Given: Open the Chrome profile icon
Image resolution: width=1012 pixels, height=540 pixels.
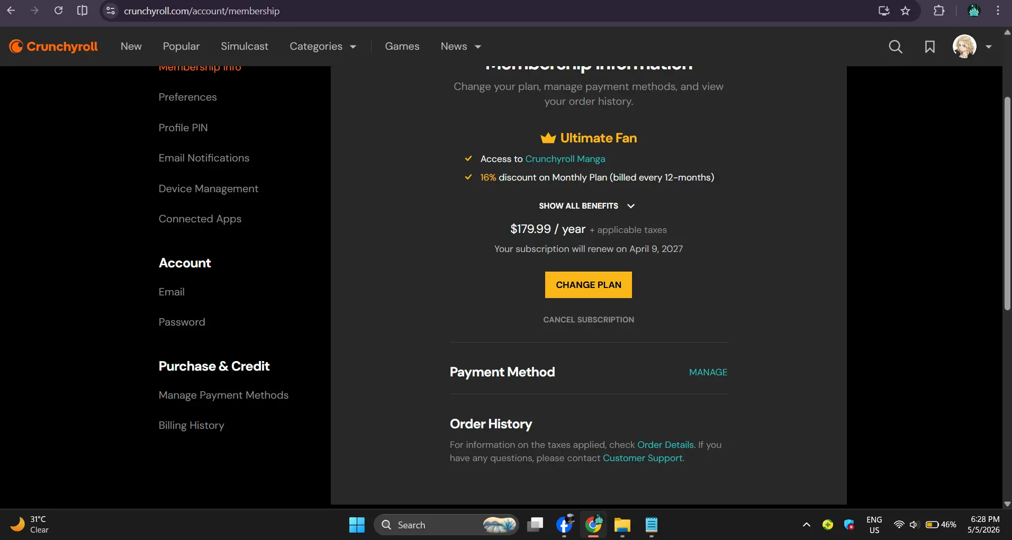Looking at the screenshot, I should [974, 11].
